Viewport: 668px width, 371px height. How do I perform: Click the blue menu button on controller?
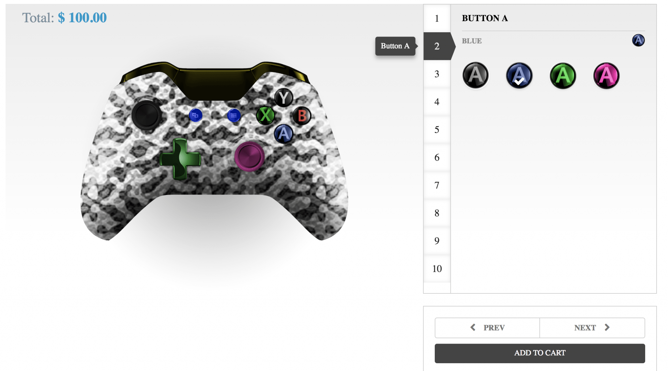(x=234, y=115)
